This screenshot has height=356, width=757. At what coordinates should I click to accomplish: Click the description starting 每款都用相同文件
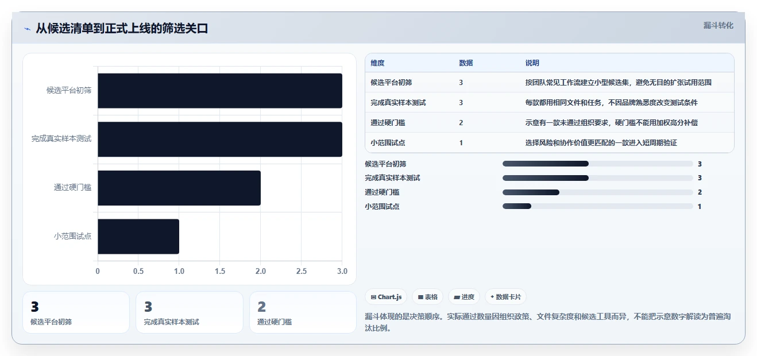(x=612, y=103)
